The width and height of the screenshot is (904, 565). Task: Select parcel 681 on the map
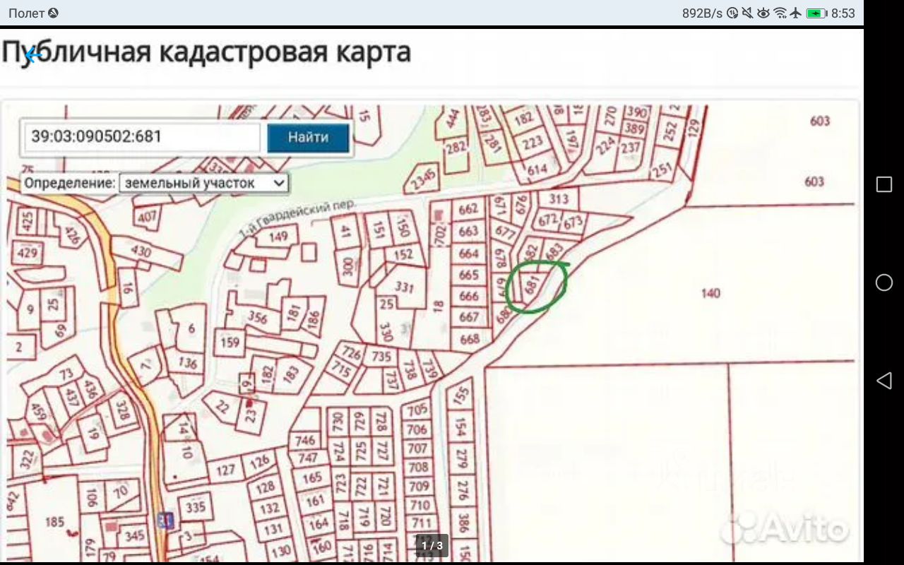(x=533, y=286)
